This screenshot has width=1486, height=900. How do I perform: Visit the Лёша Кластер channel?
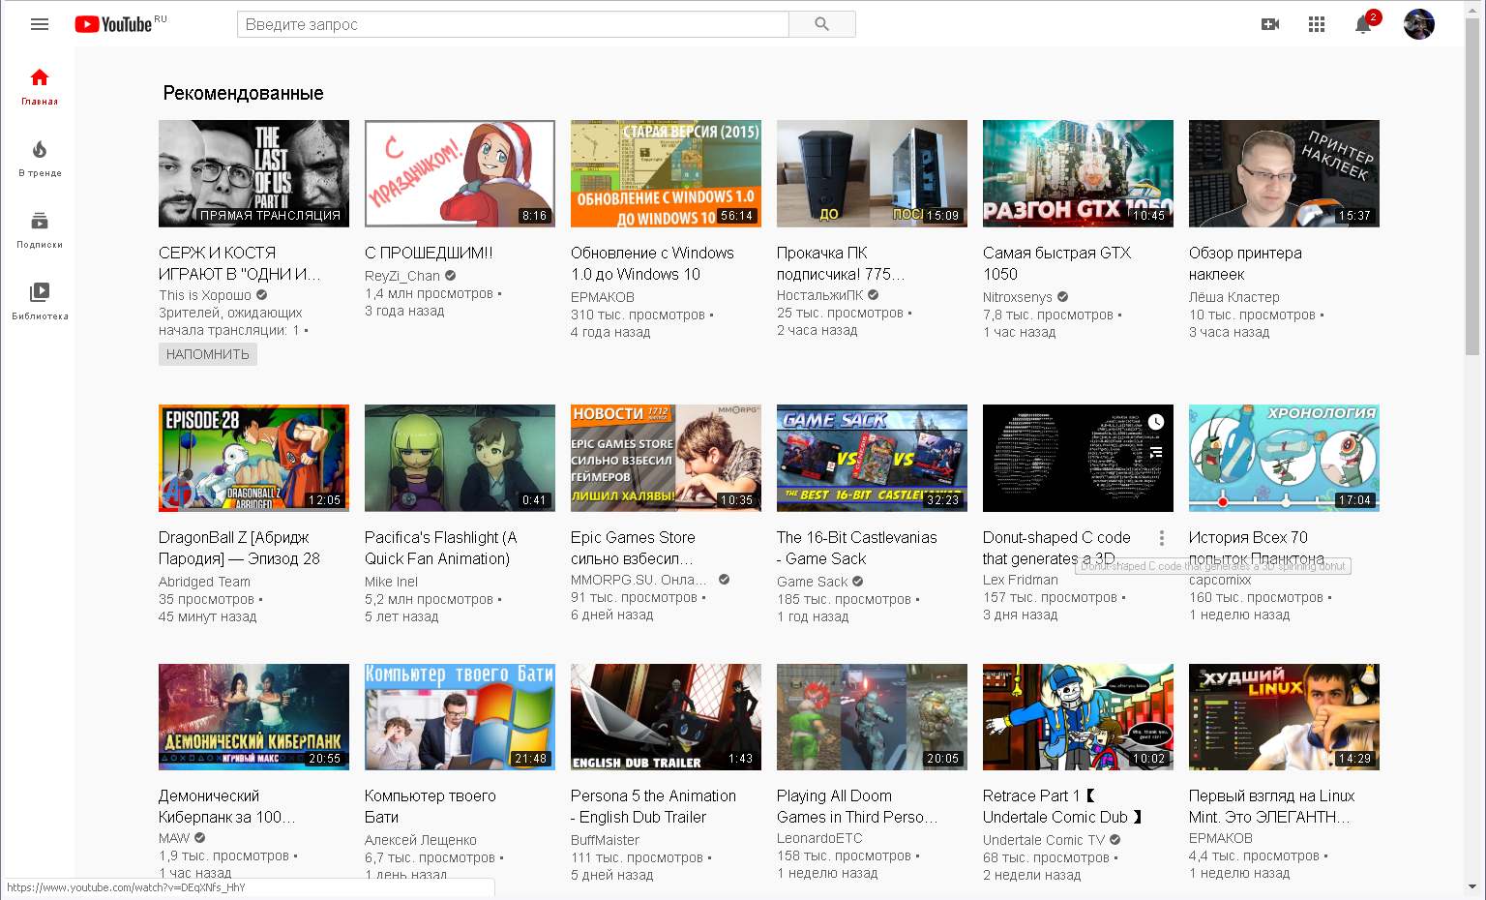[x=1234, y=297]
